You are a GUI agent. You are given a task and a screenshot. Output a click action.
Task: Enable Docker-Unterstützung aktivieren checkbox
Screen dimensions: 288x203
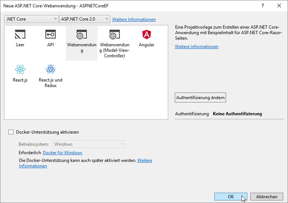[x=11, y=132]
